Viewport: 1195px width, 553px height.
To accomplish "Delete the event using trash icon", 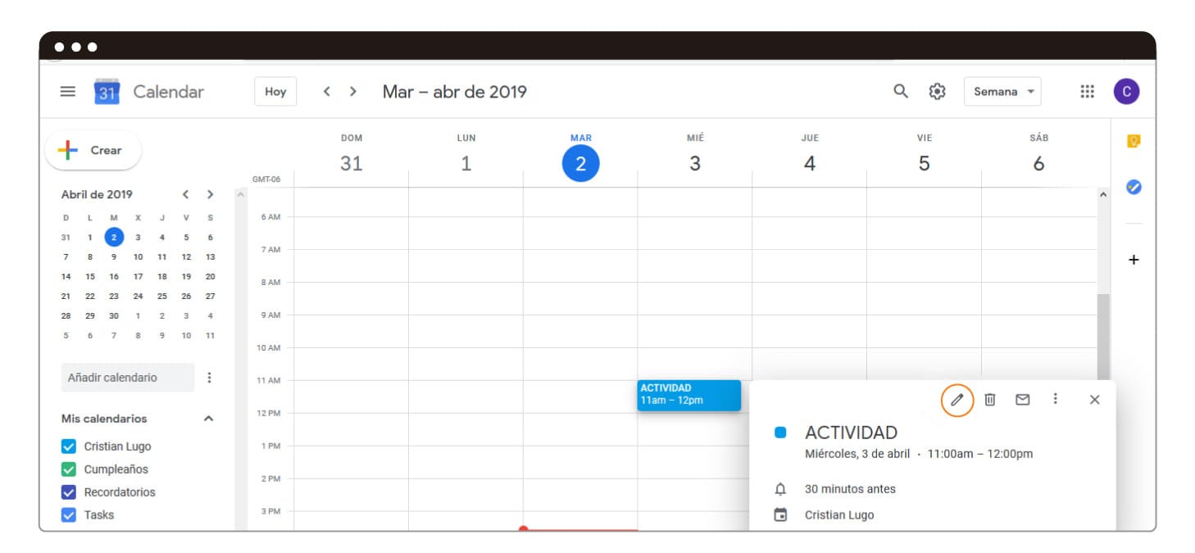I will [989, 400].
